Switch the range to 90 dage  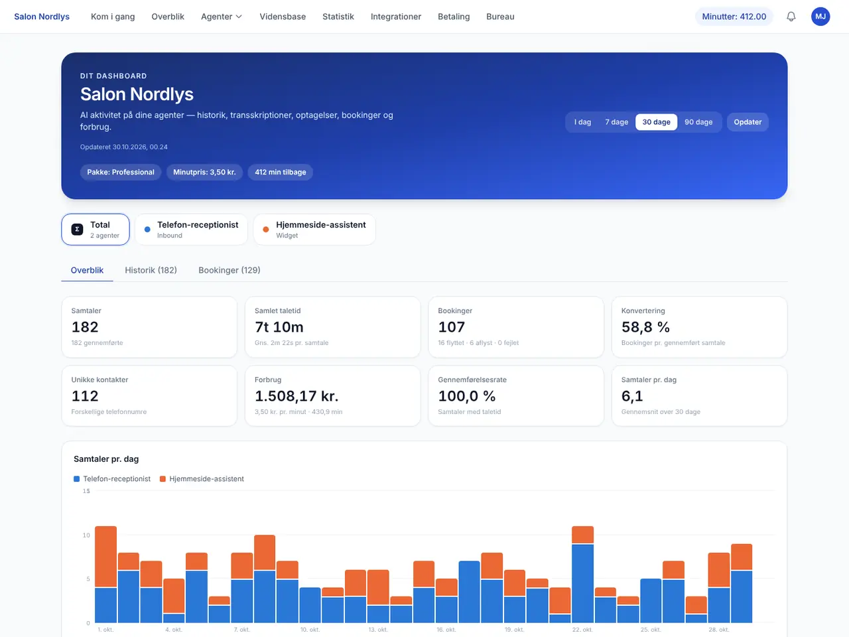click(699, 122)
